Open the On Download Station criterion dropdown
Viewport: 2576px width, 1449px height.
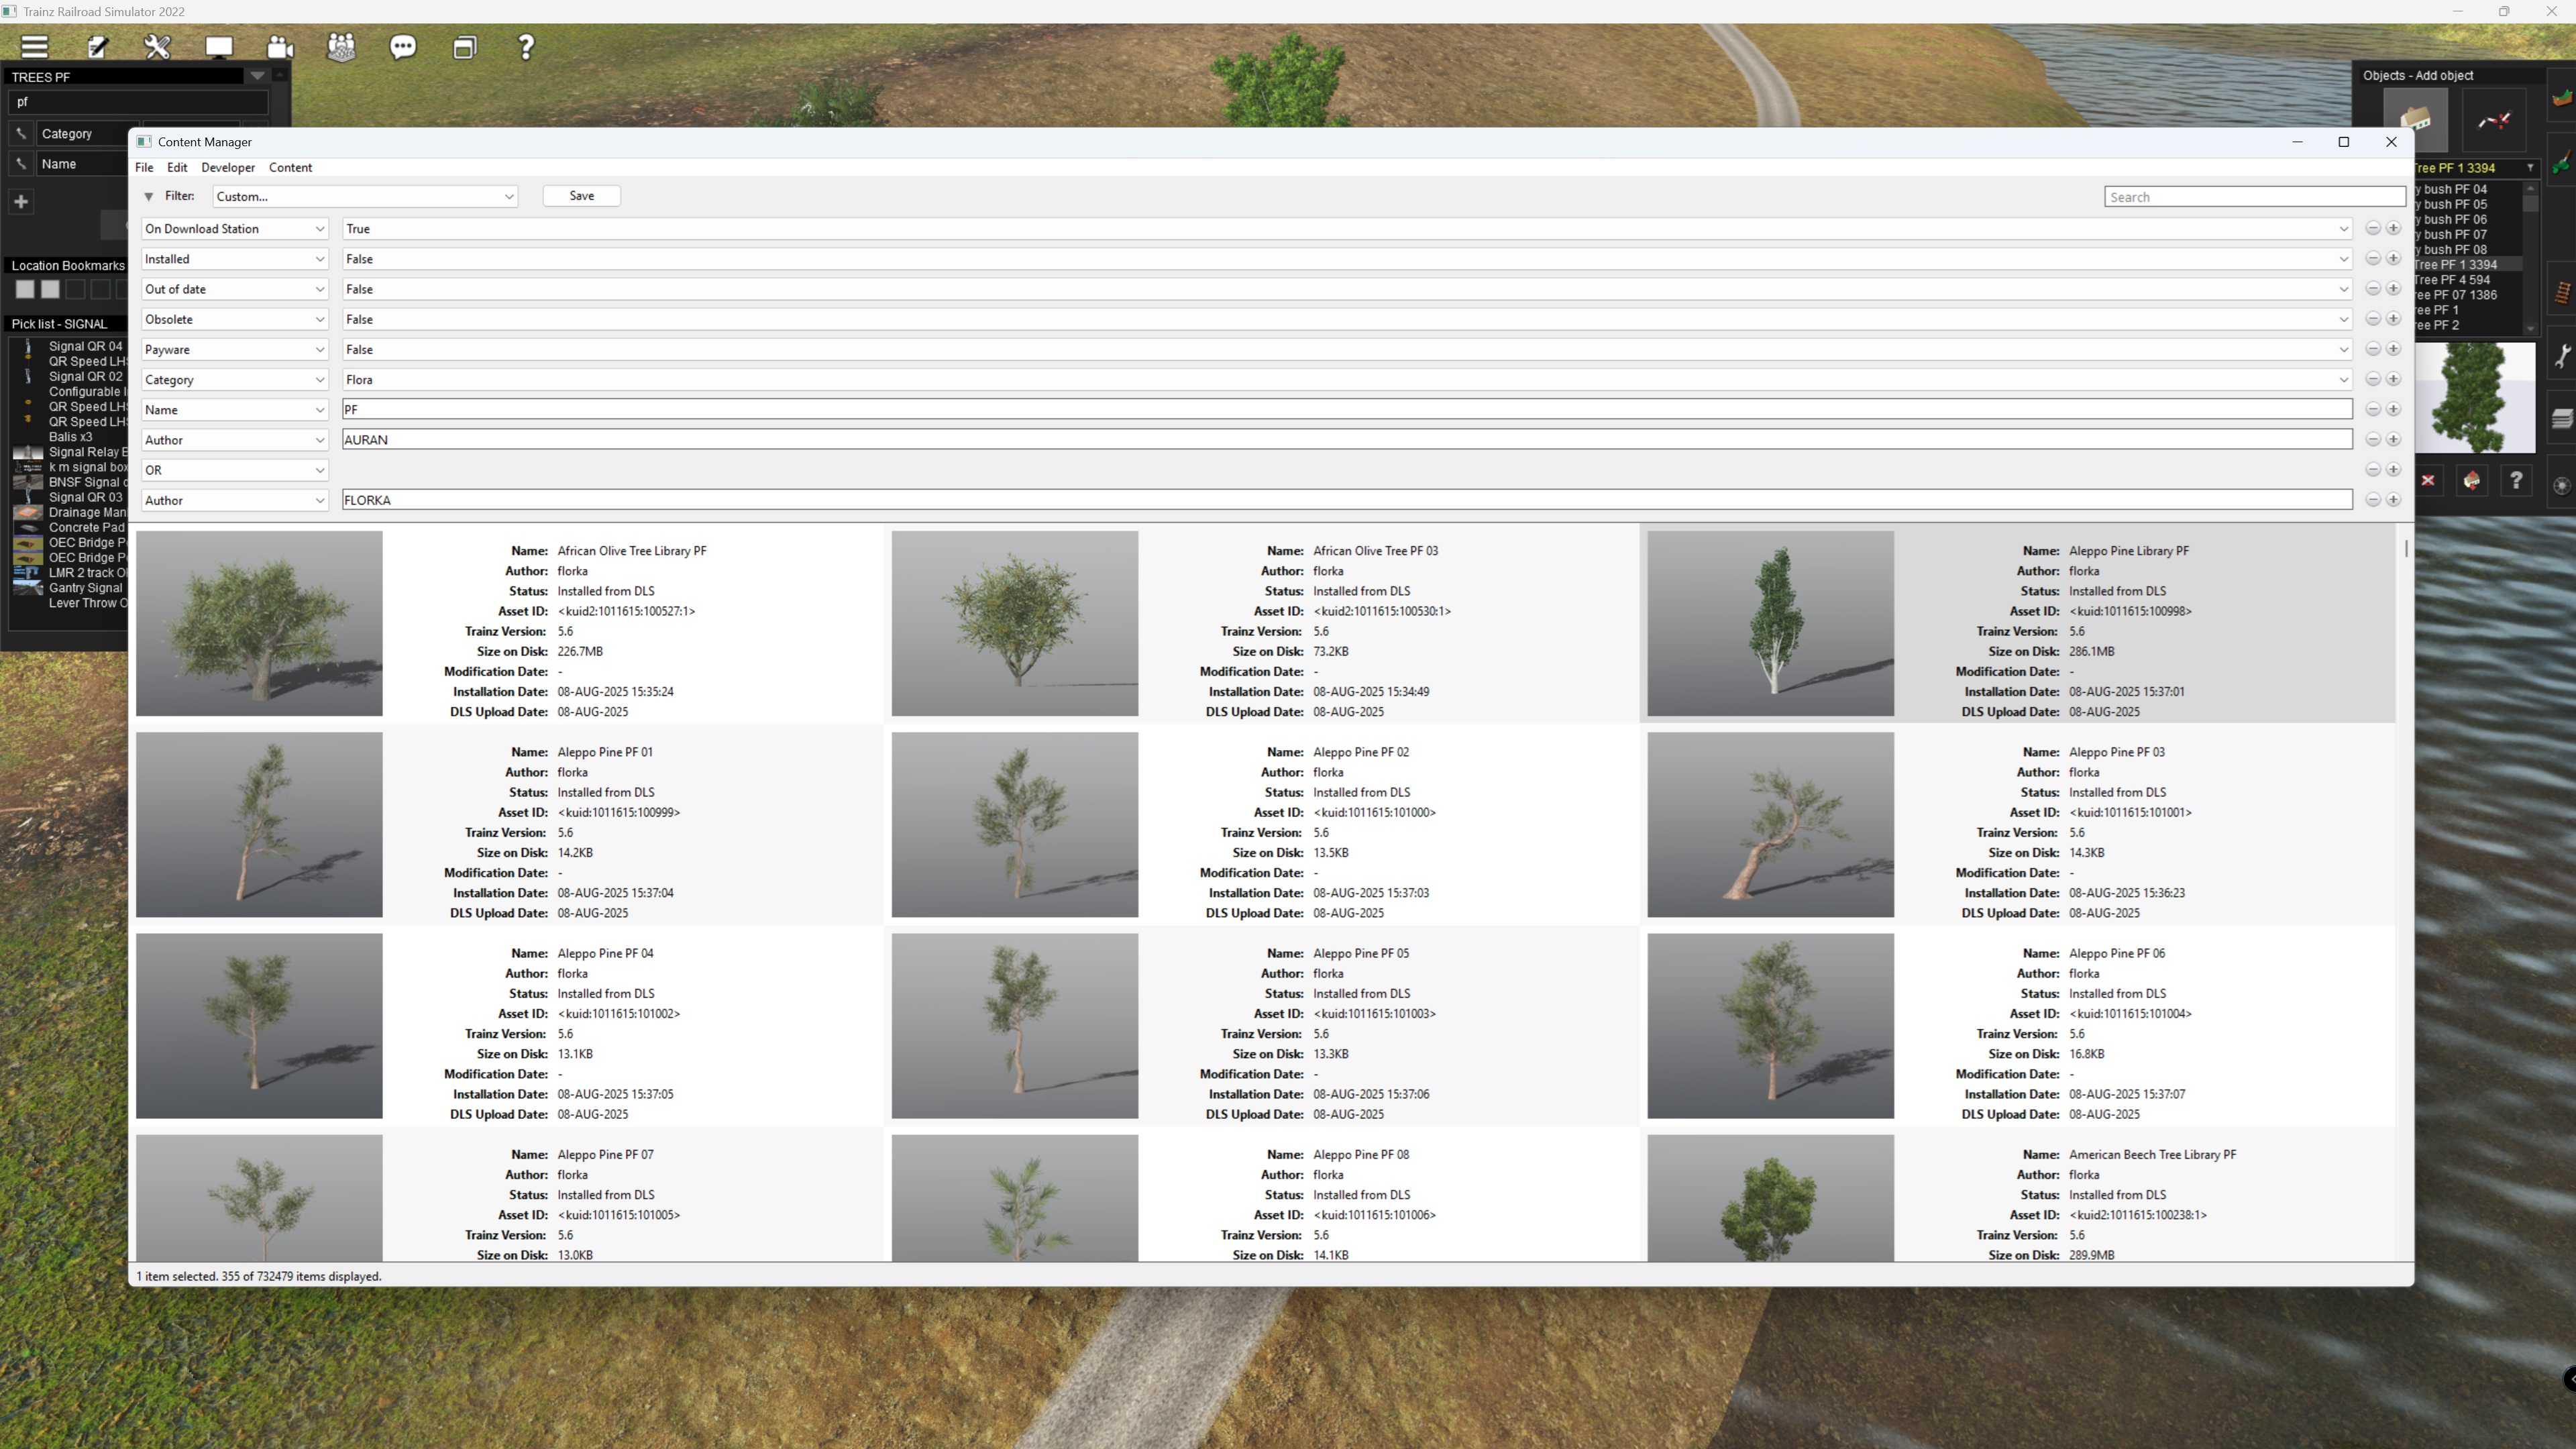click(x=234, y=229)
